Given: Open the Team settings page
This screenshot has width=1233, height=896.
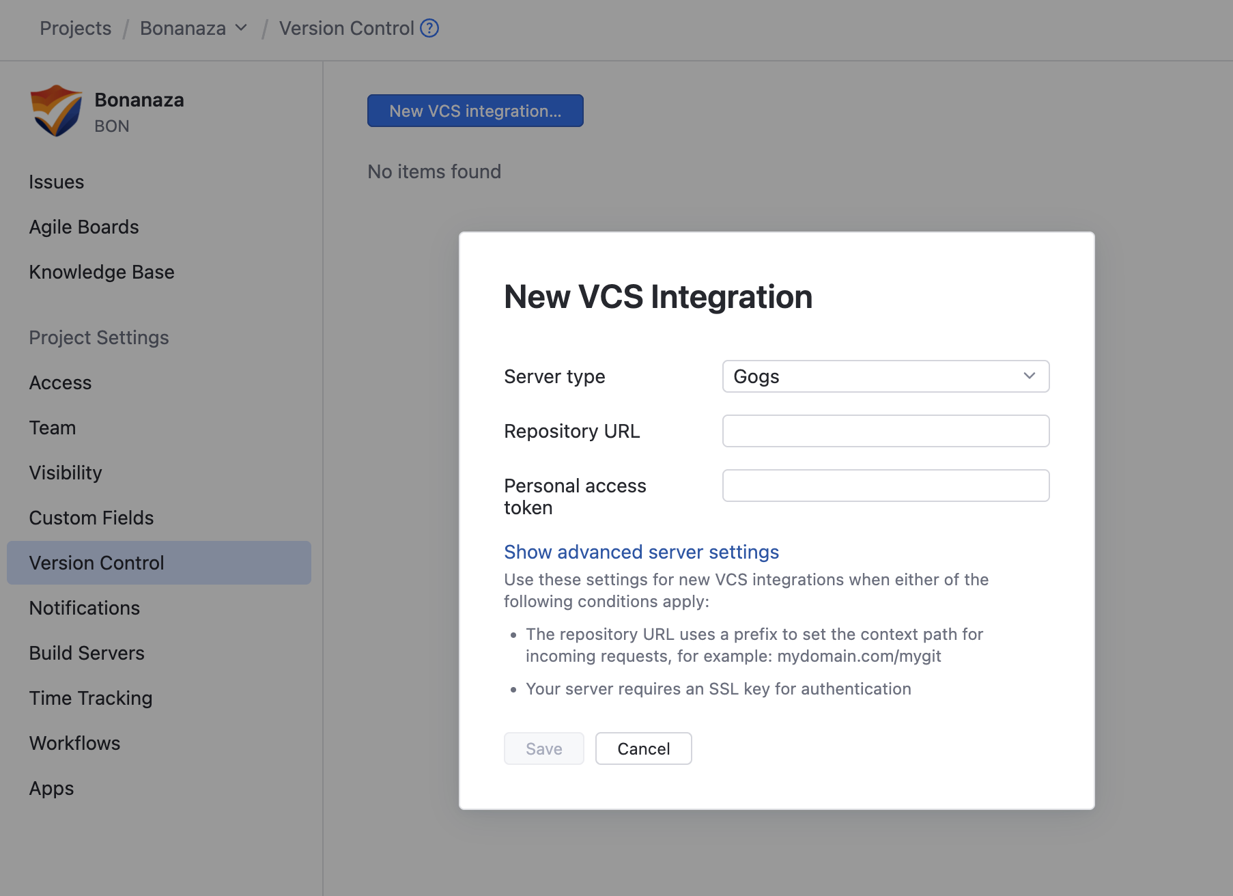Looking at the screenshot, I should click(53, 428).
